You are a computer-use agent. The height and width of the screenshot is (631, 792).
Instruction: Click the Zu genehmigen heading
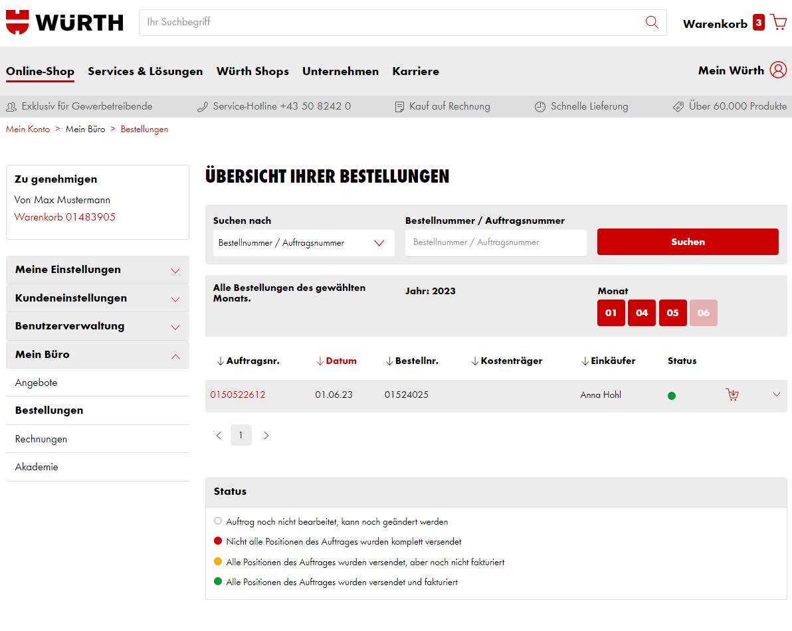[56, 179]
